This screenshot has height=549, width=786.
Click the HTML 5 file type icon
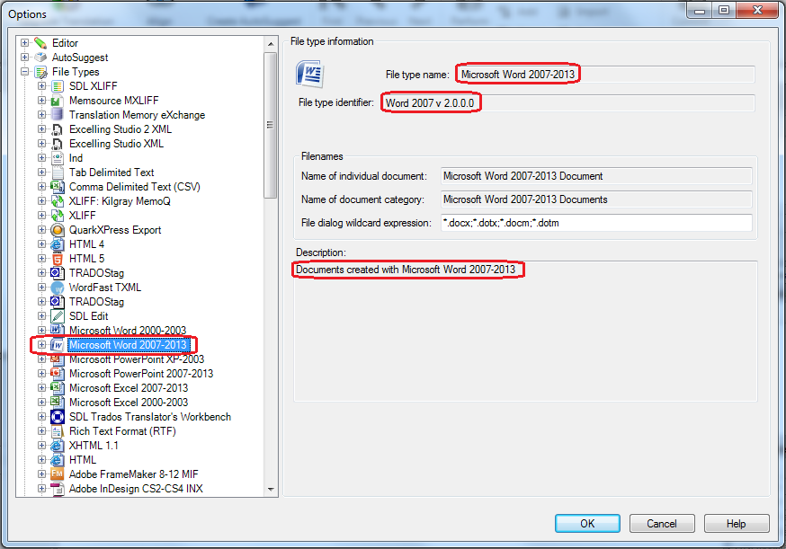point(57,258)
